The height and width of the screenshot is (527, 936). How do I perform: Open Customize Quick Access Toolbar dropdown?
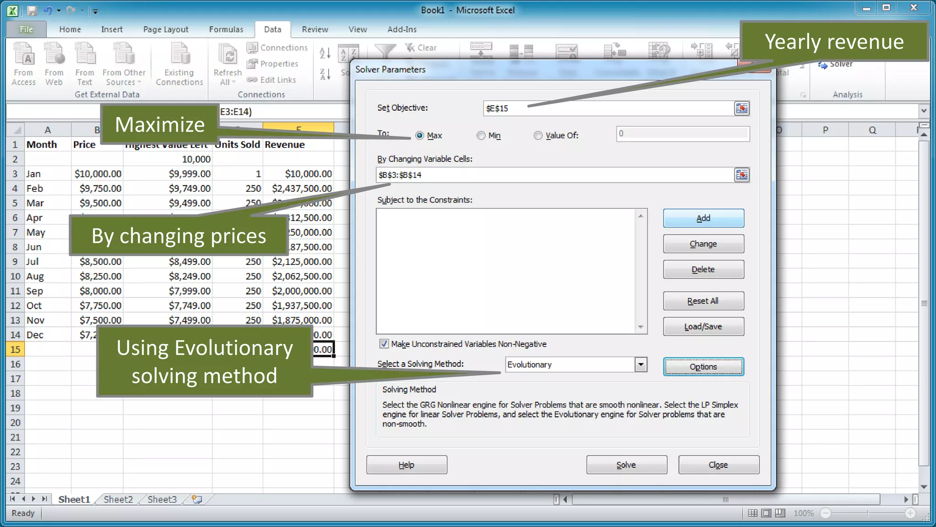pos(95,11)
